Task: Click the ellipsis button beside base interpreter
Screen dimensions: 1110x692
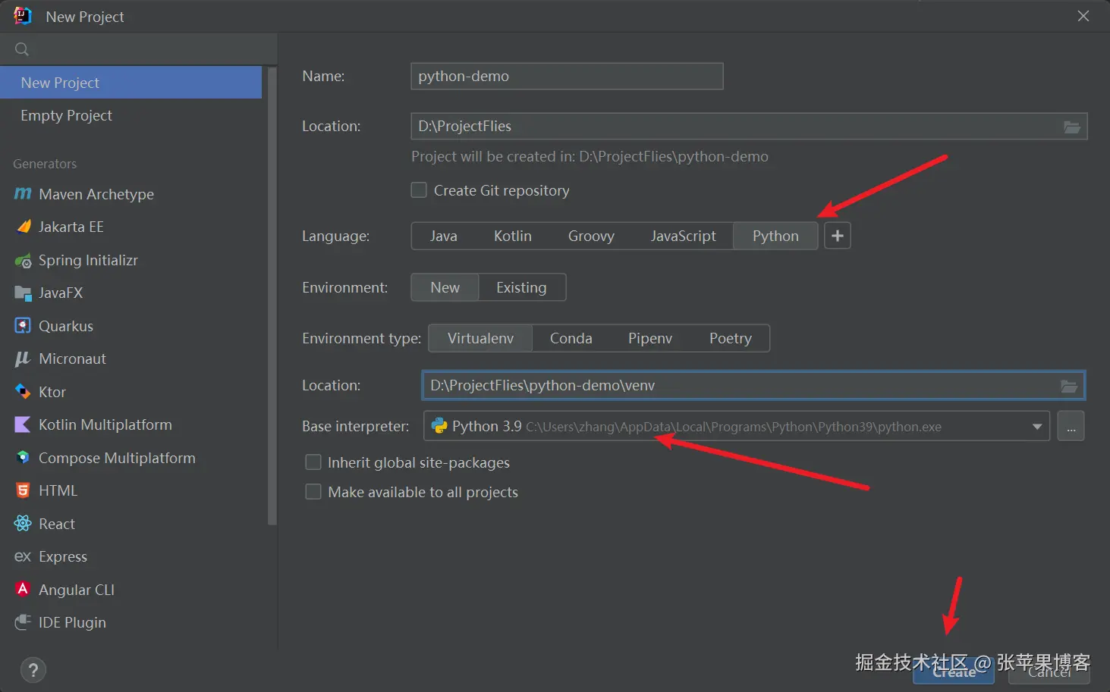Action: tap(1071, 426)
